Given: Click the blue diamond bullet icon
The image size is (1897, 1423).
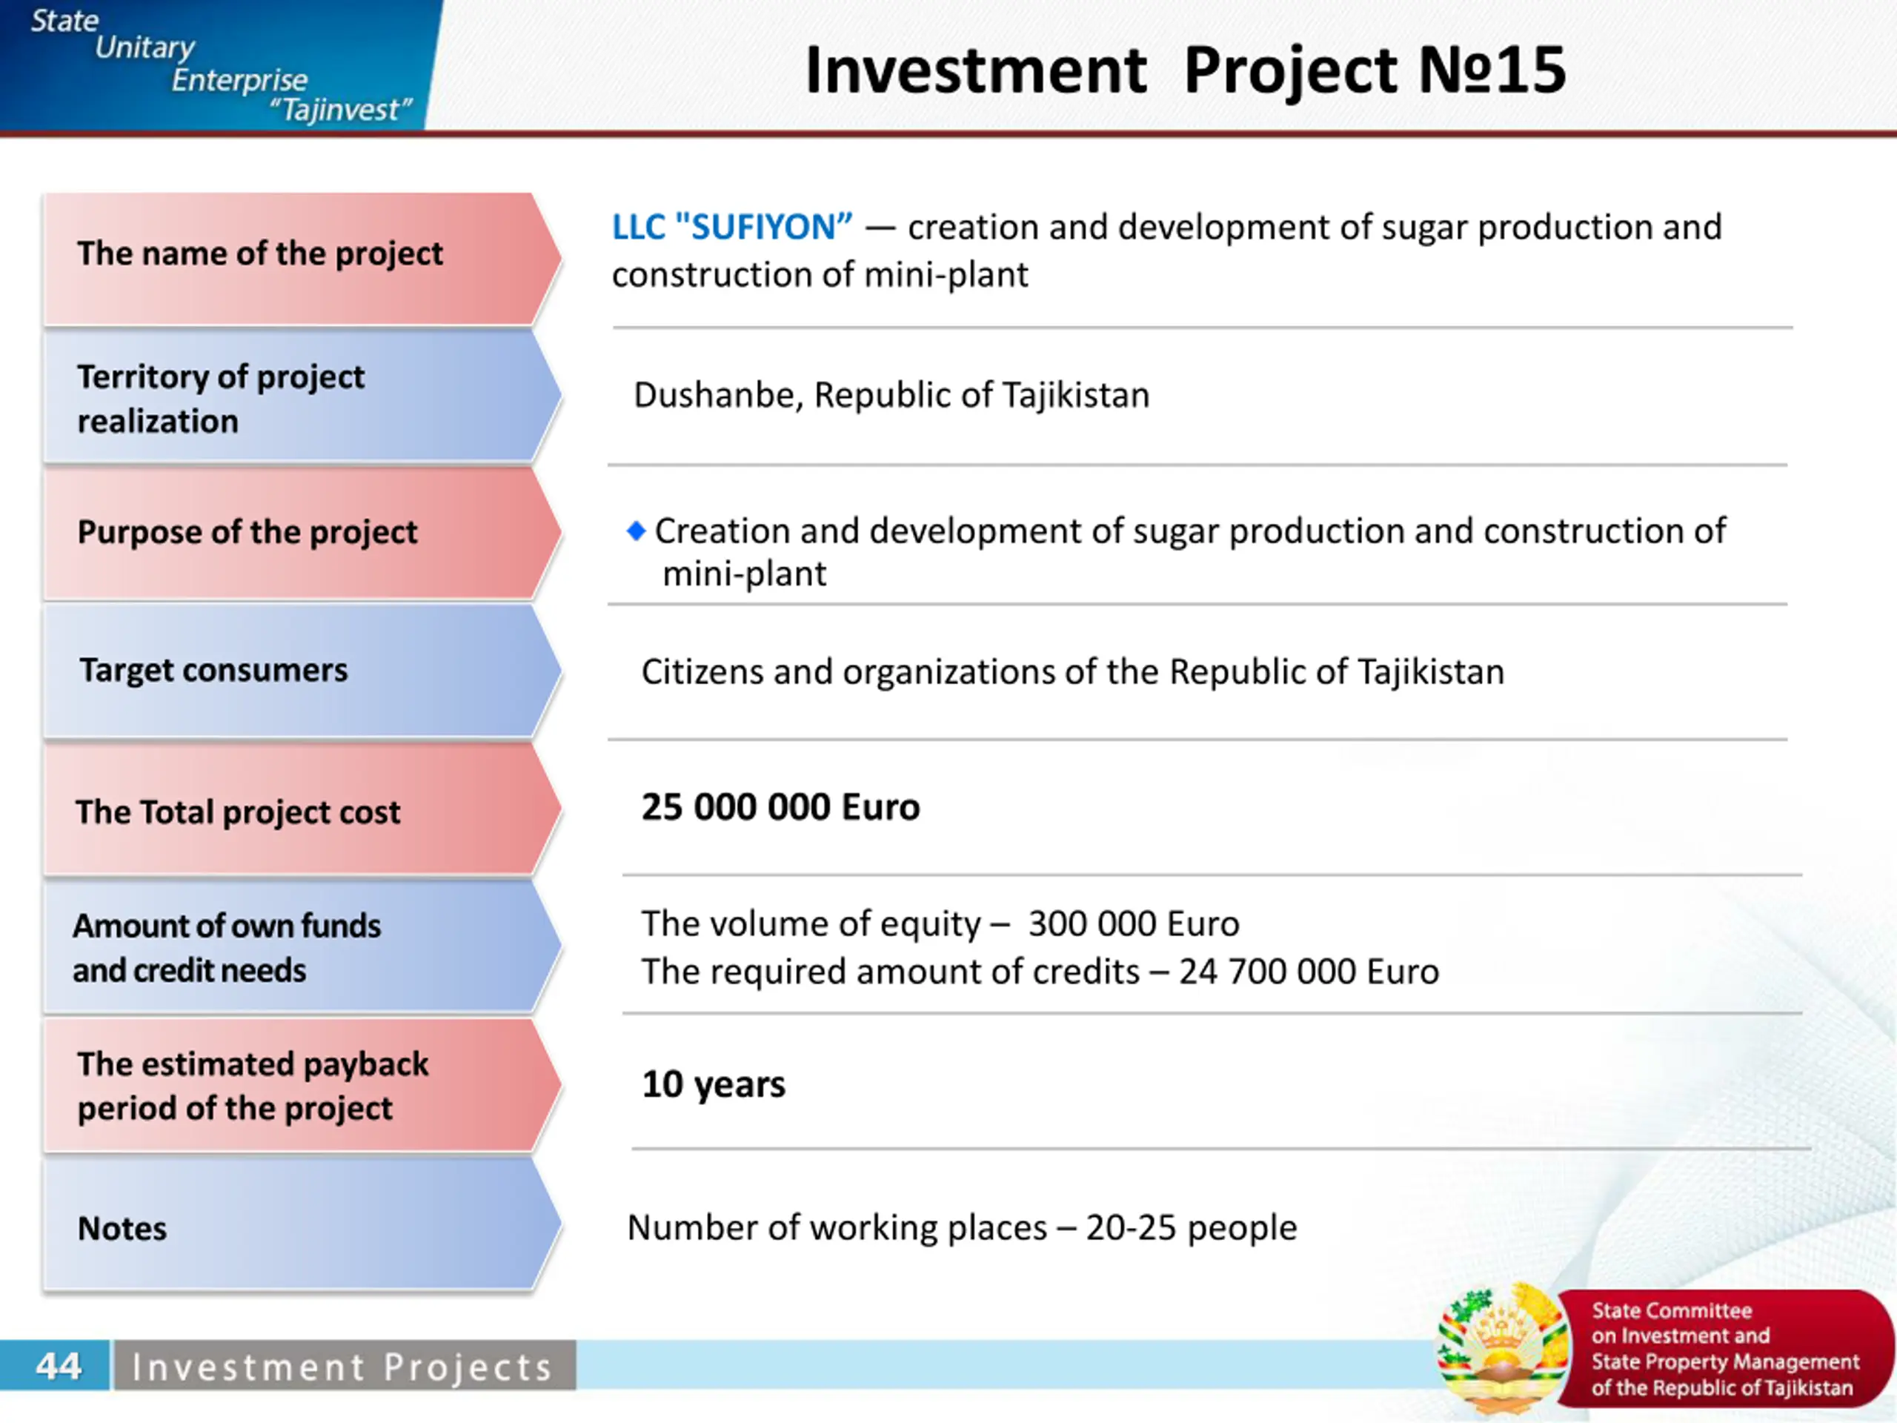Looking at the screenshot, I should tap(636, 531).
